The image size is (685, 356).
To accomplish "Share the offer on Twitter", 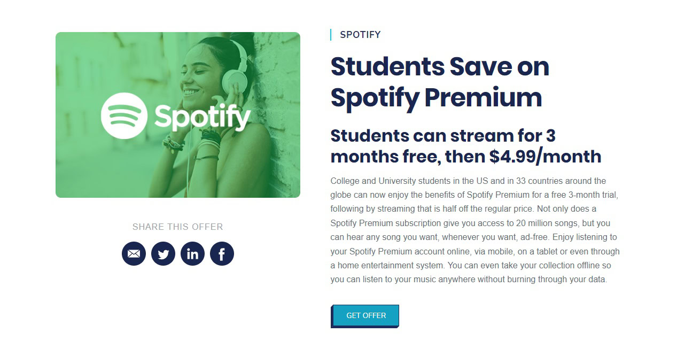I will click(163, 254).
